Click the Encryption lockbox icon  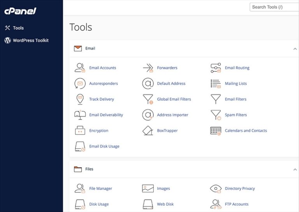pos(80,131)
